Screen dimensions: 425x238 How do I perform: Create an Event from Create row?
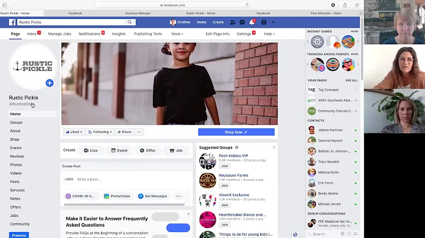point(119,150)
